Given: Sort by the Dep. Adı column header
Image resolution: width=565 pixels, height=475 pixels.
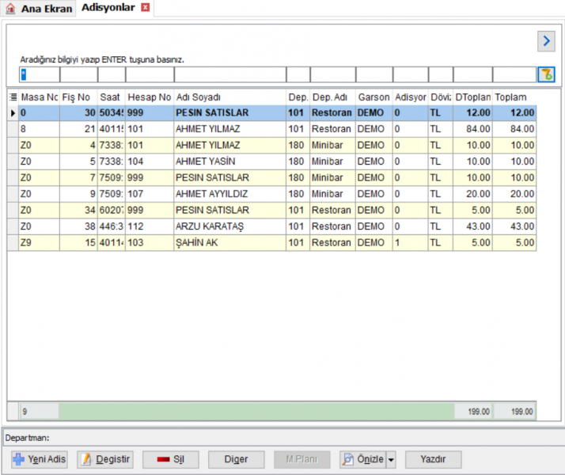Looking at the screenshot, I should tap(332, 97).
